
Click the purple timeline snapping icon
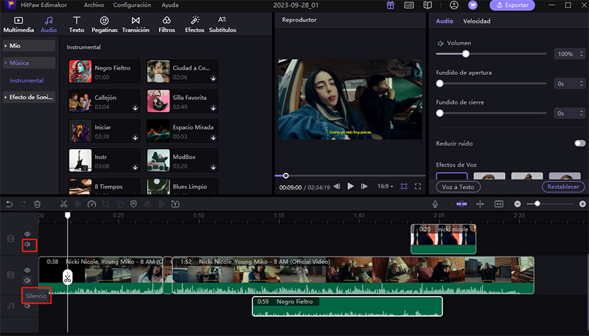462,204
